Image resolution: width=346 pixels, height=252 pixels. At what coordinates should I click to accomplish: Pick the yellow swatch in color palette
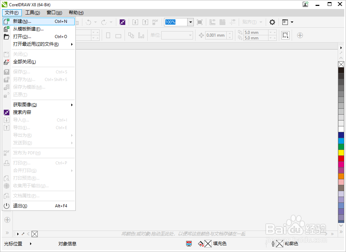341,152
